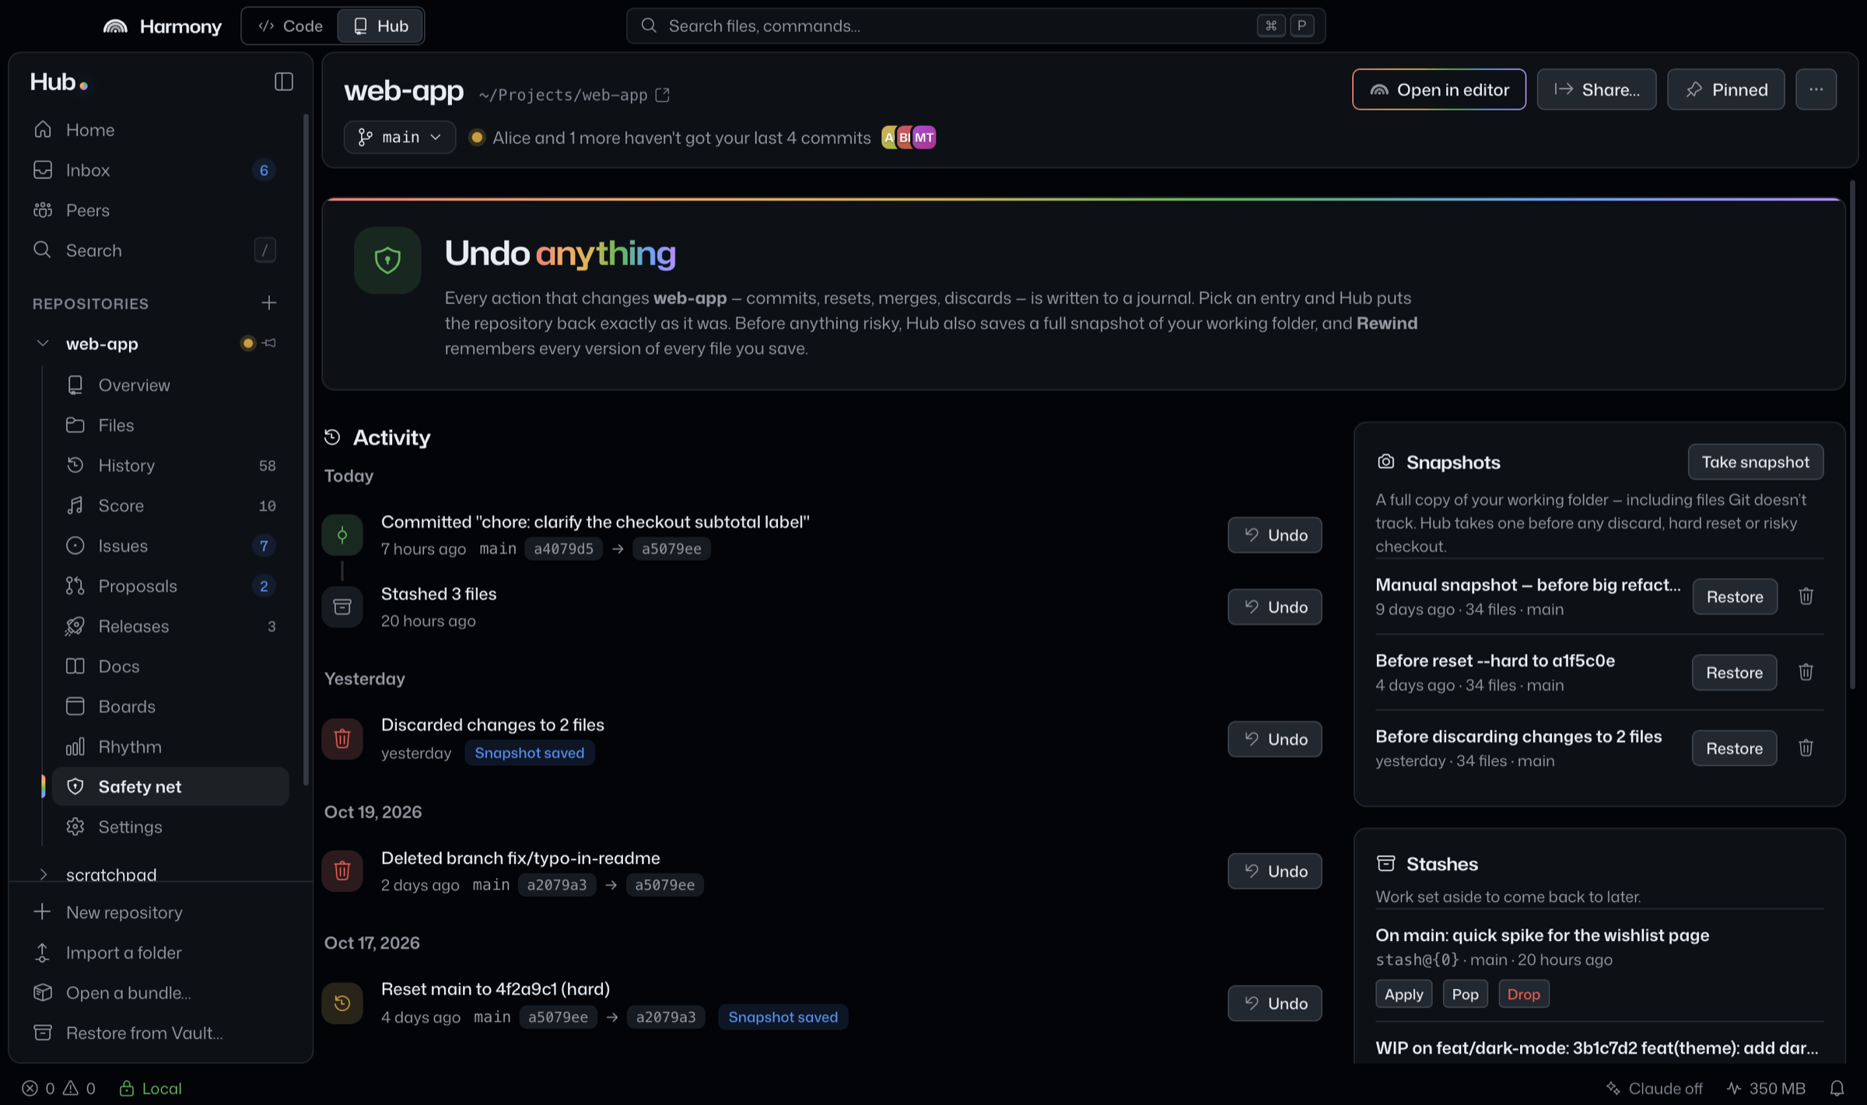Open external link icon beside ~/Projects/web-app
The width and height of the screenshot is (1867, 1105).
(x=662, y=95)
